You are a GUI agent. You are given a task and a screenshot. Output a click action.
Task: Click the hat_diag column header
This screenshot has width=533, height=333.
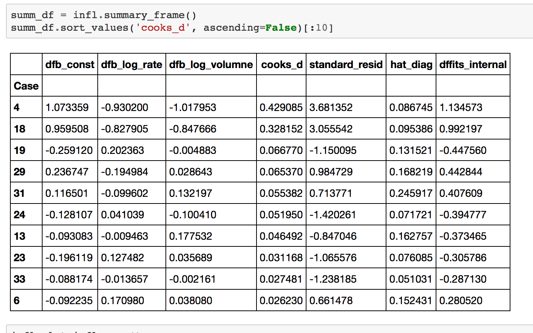pos(411,64)
